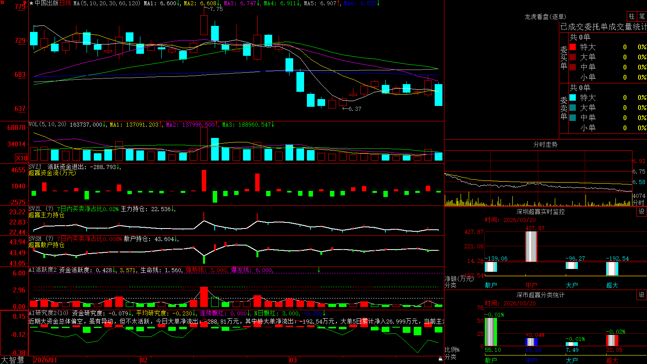This screenshot has width=647, height=364.
Task: Toggle the 笔 tick view button
Action: (x=642, y=16)
